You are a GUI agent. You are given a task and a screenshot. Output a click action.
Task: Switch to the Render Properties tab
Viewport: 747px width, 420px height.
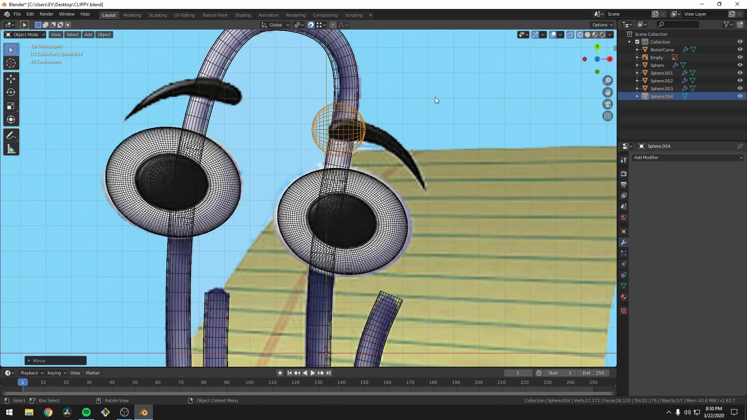(624, 174)
